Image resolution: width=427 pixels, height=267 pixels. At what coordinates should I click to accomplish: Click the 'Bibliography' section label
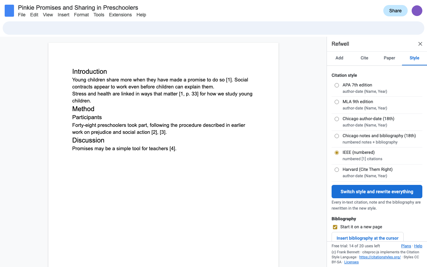(x=344, y=219)
